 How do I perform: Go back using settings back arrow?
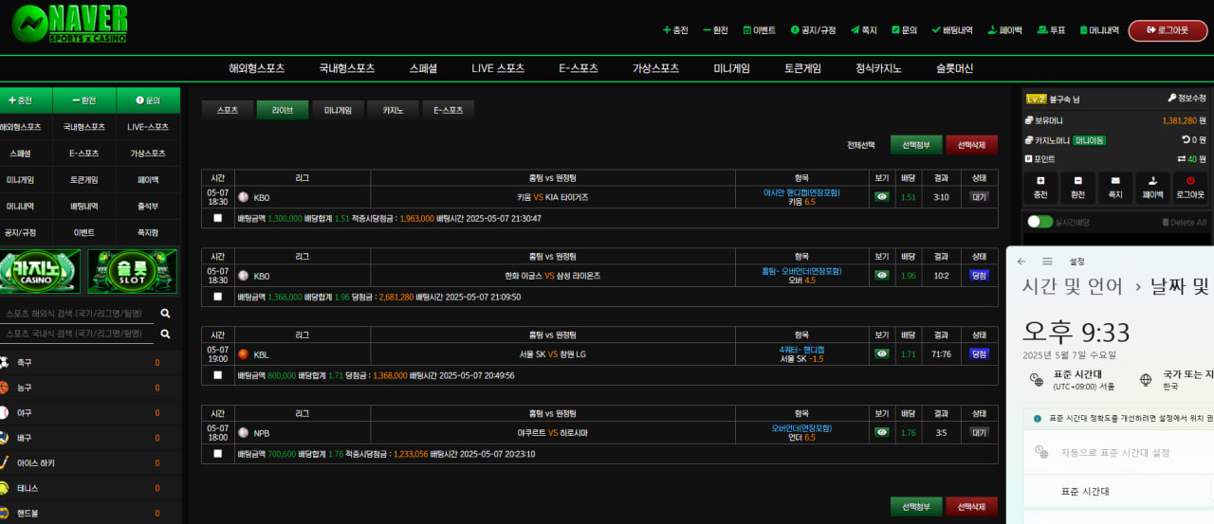pyautogui.click(x=1021, y=262)
